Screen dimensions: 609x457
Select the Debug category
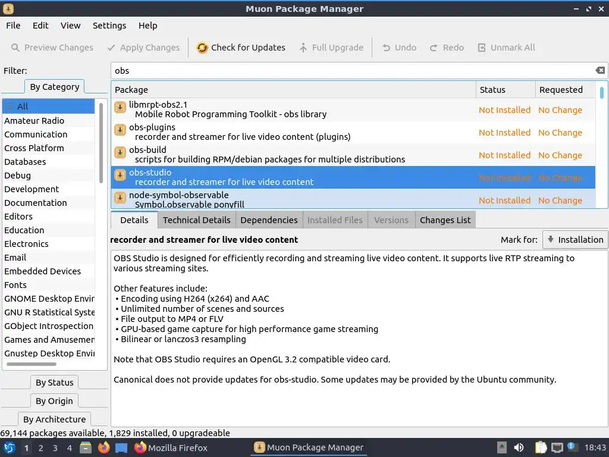pos(49,176)
